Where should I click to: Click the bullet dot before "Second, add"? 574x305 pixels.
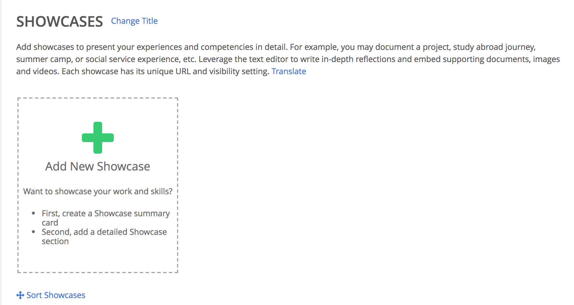pyautogui.click(x=34, y=232)
